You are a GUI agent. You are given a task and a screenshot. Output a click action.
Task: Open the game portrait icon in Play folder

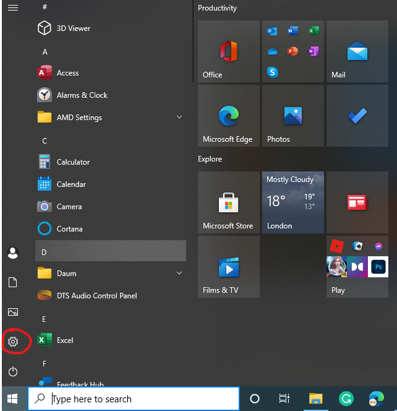(x=337, y=267)
